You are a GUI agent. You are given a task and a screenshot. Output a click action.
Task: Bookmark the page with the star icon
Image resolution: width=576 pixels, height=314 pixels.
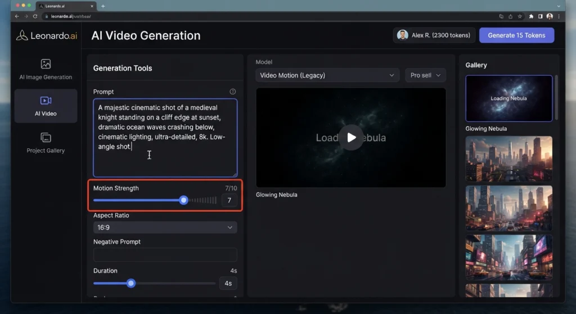pos(520,16)
